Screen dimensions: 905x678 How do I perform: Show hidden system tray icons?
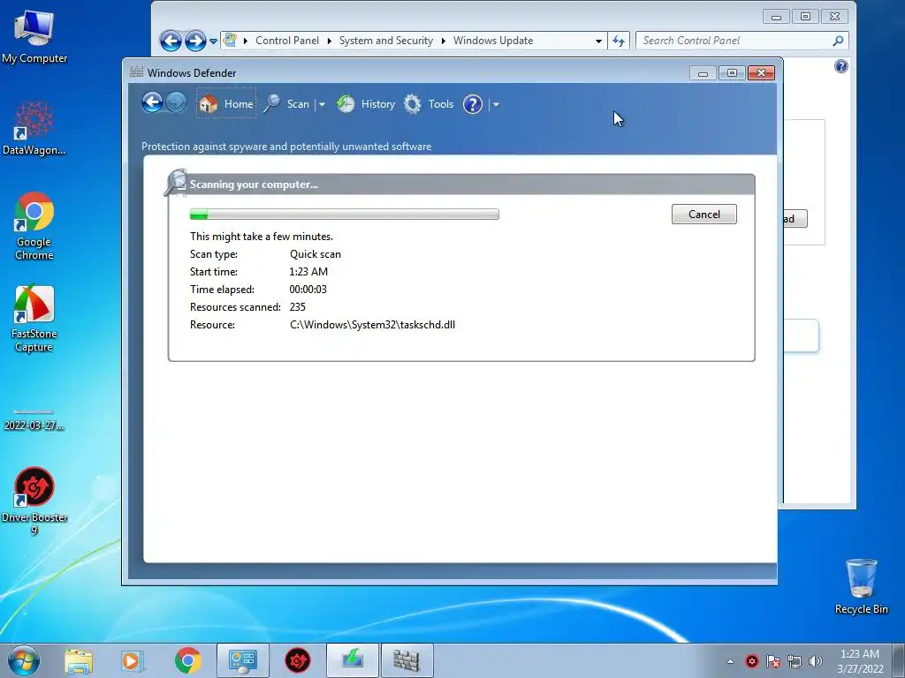[x=730, y=661]
